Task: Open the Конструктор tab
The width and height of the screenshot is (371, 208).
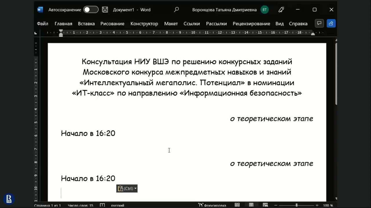Action: (x=144, y=24)
